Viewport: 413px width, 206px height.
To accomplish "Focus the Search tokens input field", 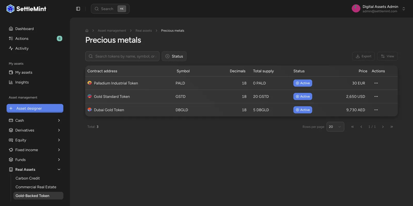I will pyautogui.click(x=122, y=56).
